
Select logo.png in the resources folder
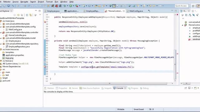click(x=9, y=58)
